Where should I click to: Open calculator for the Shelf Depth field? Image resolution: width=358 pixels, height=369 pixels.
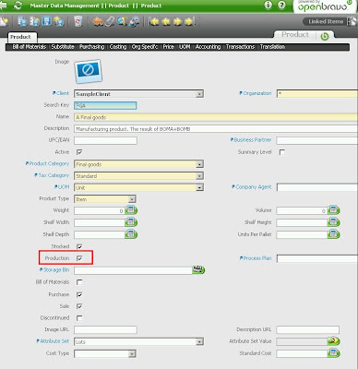[131, 234]
